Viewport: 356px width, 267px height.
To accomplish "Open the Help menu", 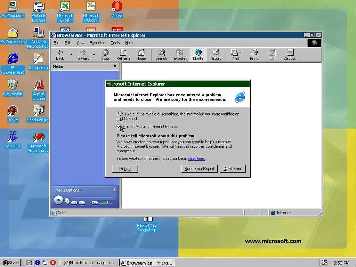I will pyautogui.click(x=129, y=43).
